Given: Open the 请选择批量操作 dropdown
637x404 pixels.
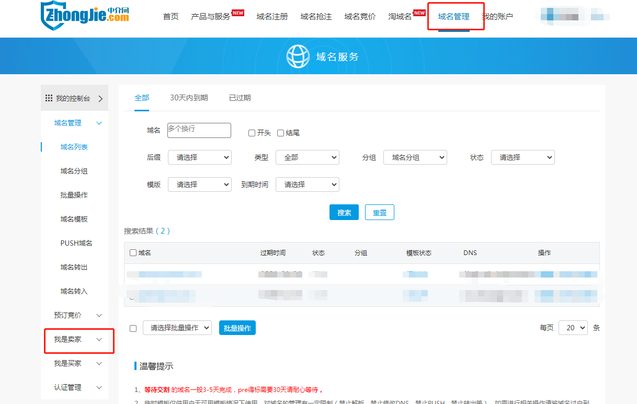Looking at the screenshot, I should click(x=177, y=328).
